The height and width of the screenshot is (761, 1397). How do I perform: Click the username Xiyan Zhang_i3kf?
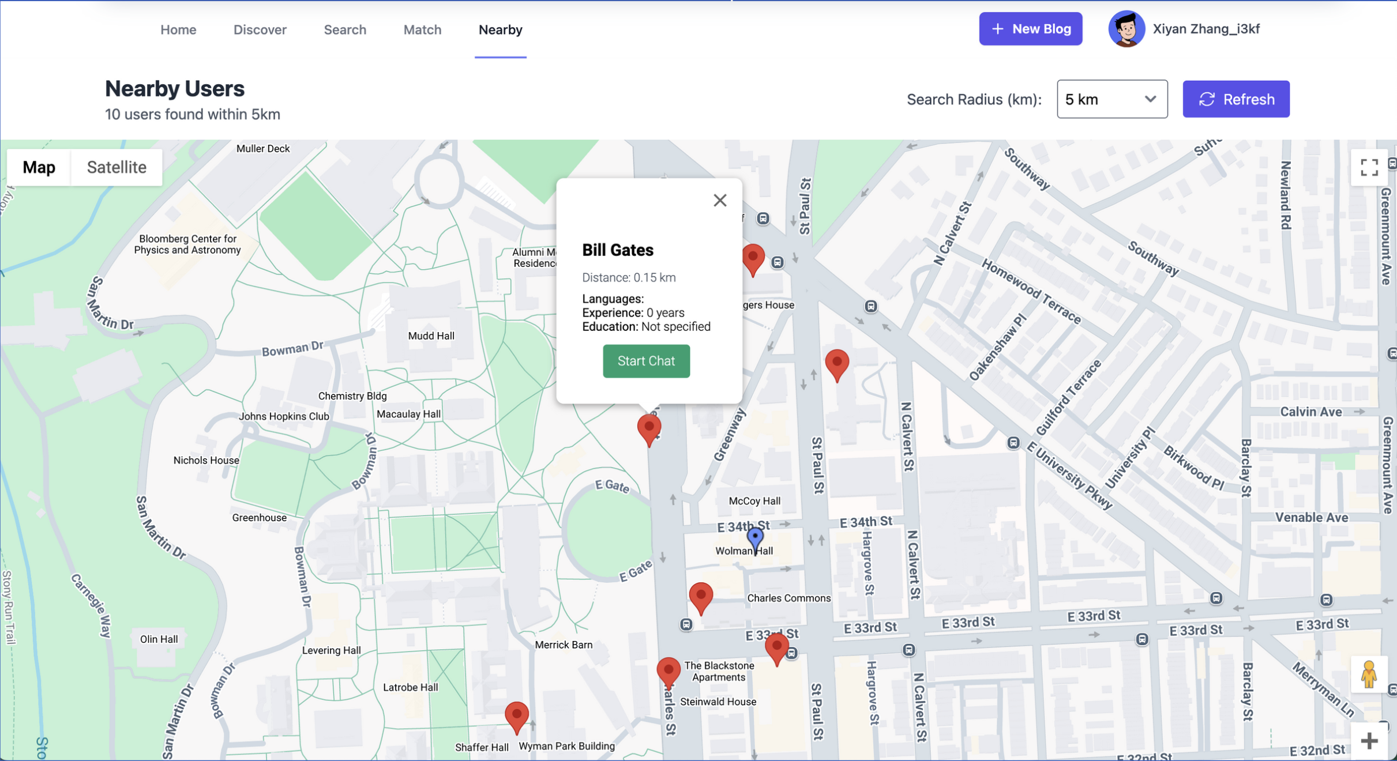(x=1206, y=29)
